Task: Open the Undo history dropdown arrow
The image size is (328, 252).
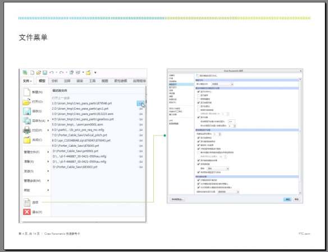Action: pyautogui.click(x=57, y=73)
